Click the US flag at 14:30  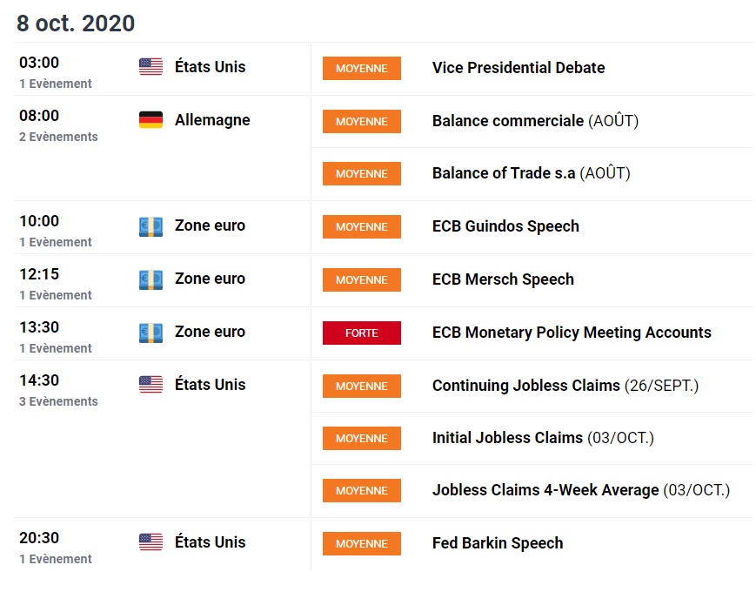coord(151,385)
